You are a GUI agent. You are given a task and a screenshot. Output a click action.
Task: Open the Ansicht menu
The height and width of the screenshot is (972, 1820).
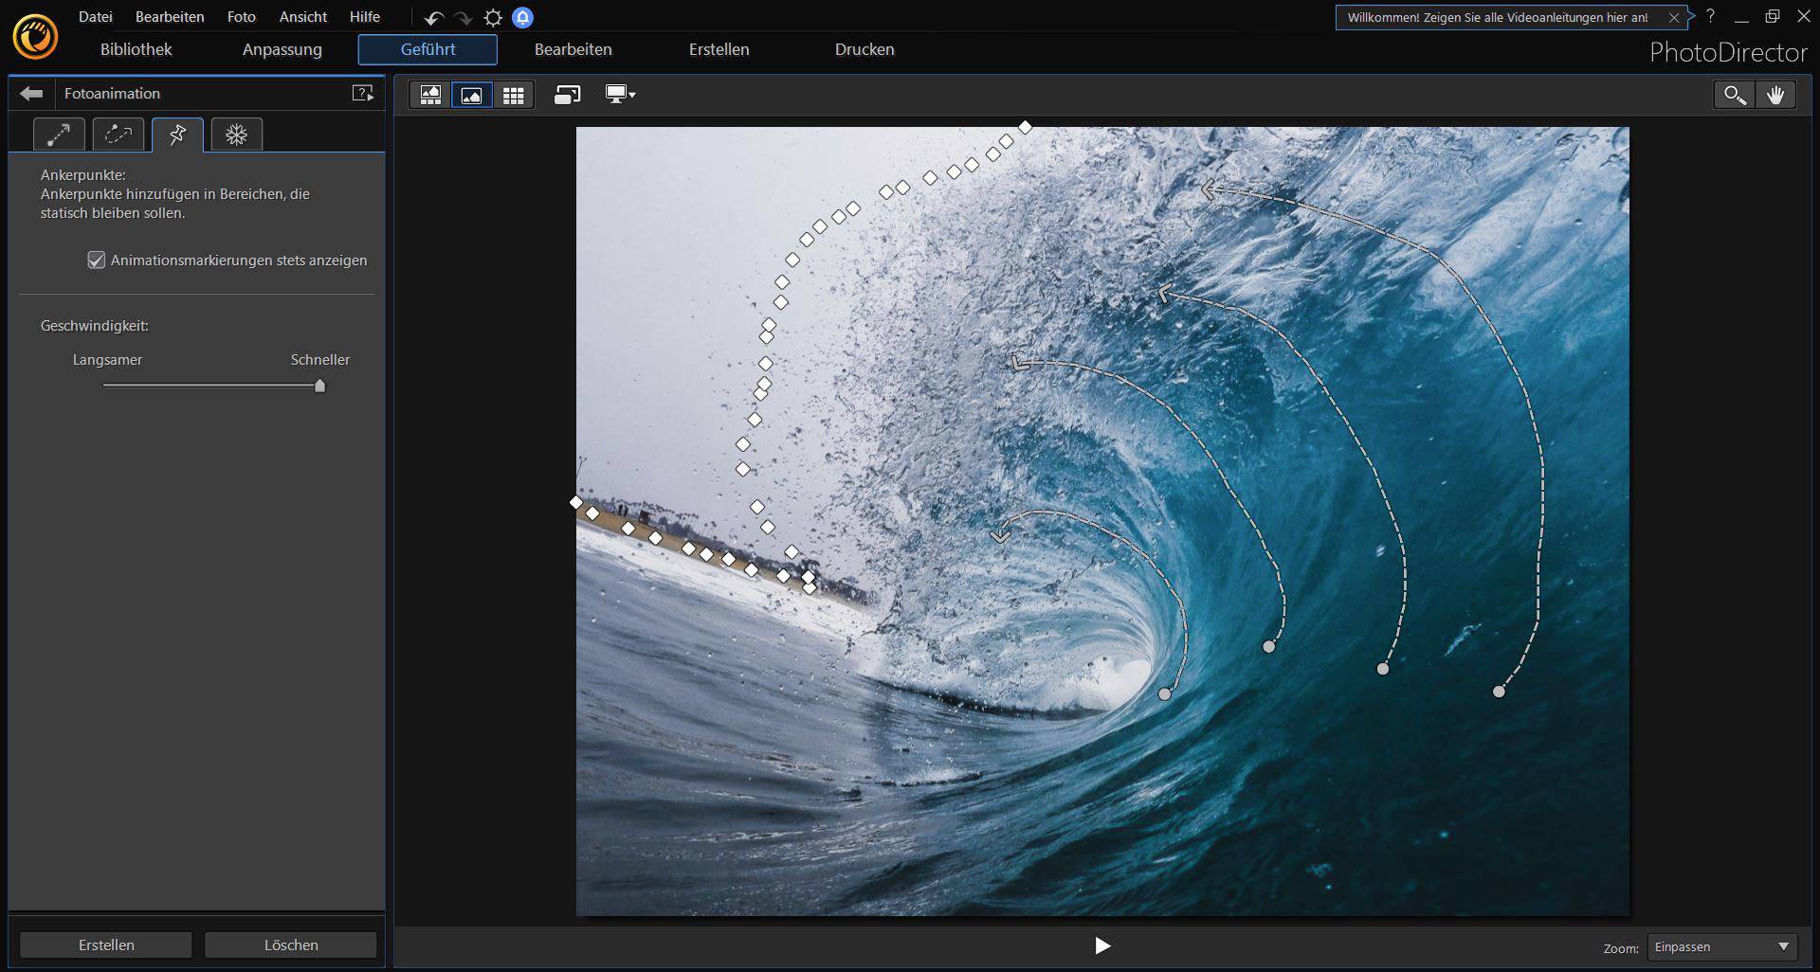pos(301,16)
